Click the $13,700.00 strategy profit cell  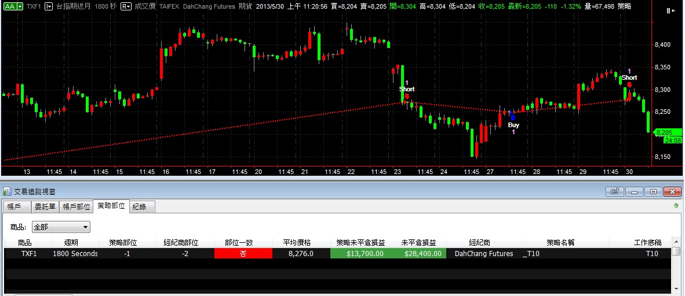point(365,253)
